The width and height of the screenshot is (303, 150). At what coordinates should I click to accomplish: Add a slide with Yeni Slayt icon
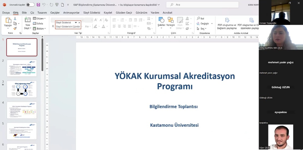click(x=27, y=20)
